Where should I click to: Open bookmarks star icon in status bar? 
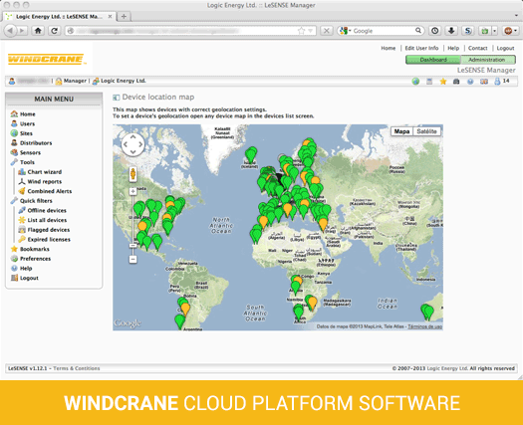pos(443,81)
